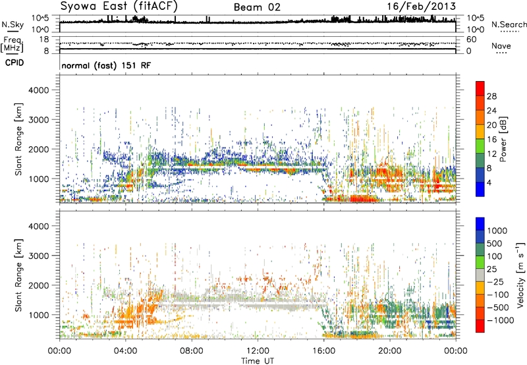The width and height of the screenshot is (527, 365).
Task: Click the "-1000" velocity colorbar label
Action: point(500,320)
